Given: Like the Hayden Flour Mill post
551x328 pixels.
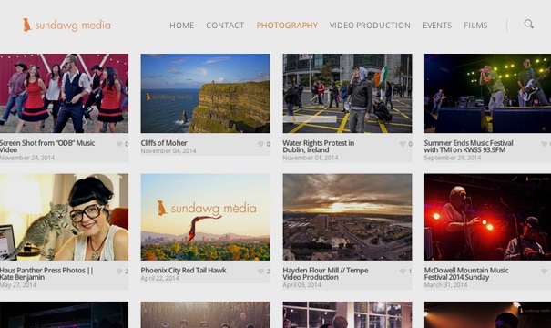Looking at the screenshot, I should coord(403,271).
